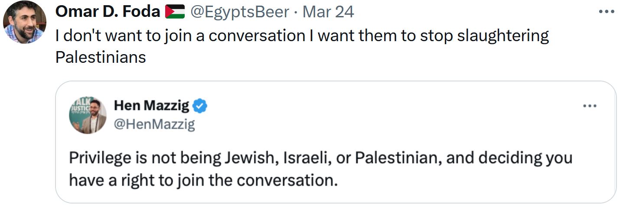Image resolution: width=623 pixels, height=207 pixels.
Task: Click the blue verified badge next to Hen Mazzig
Action: (x=200, y=105)
